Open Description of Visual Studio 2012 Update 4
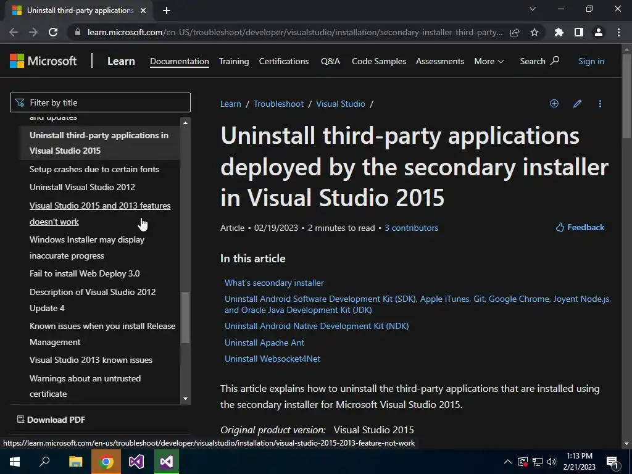 [93, 300]
